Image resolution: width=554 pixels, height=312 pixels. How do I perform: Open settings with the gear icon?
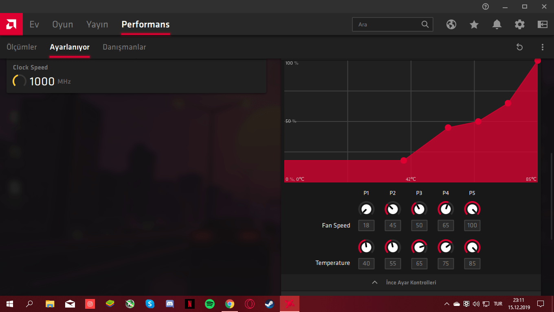coord(520,24)
